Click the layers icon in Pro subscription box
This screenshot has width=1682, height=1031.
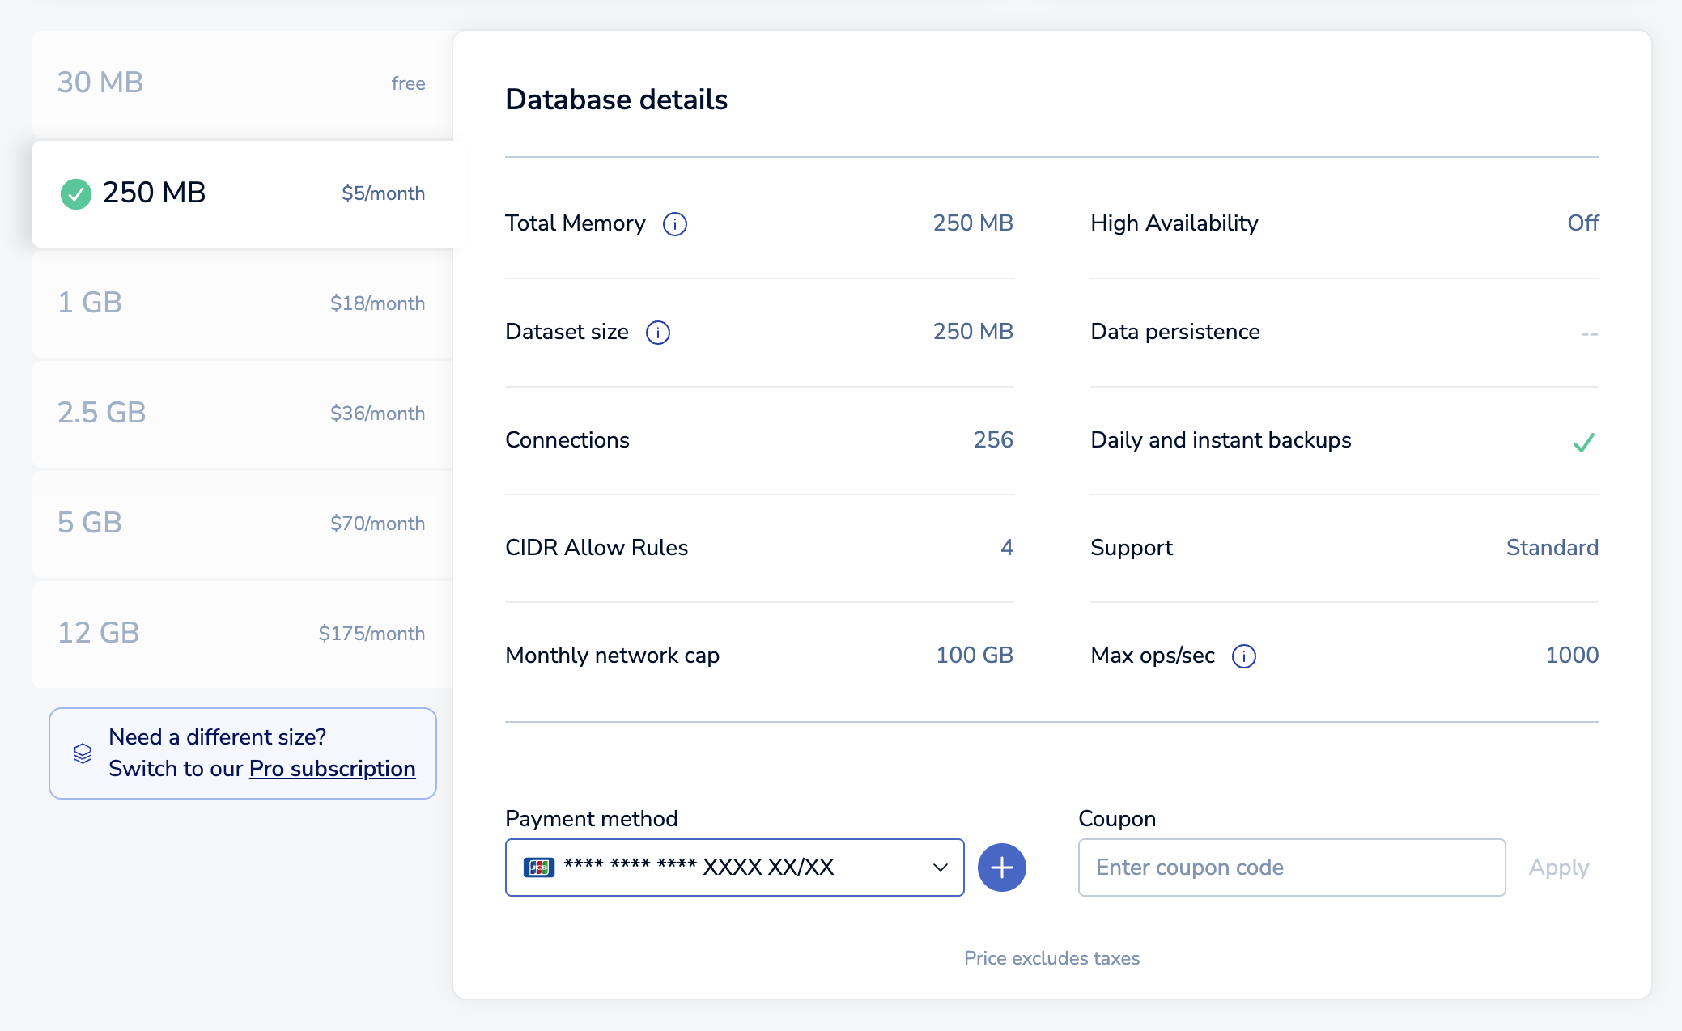click(x=83, y=753)
